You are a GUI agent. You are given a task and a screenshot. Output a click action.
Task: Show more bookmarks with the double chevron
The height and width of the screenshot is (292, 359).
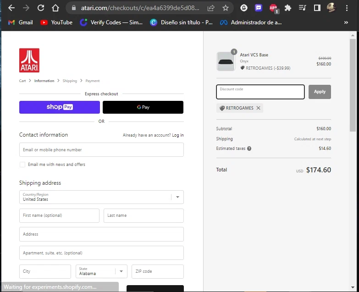(346, 22)
